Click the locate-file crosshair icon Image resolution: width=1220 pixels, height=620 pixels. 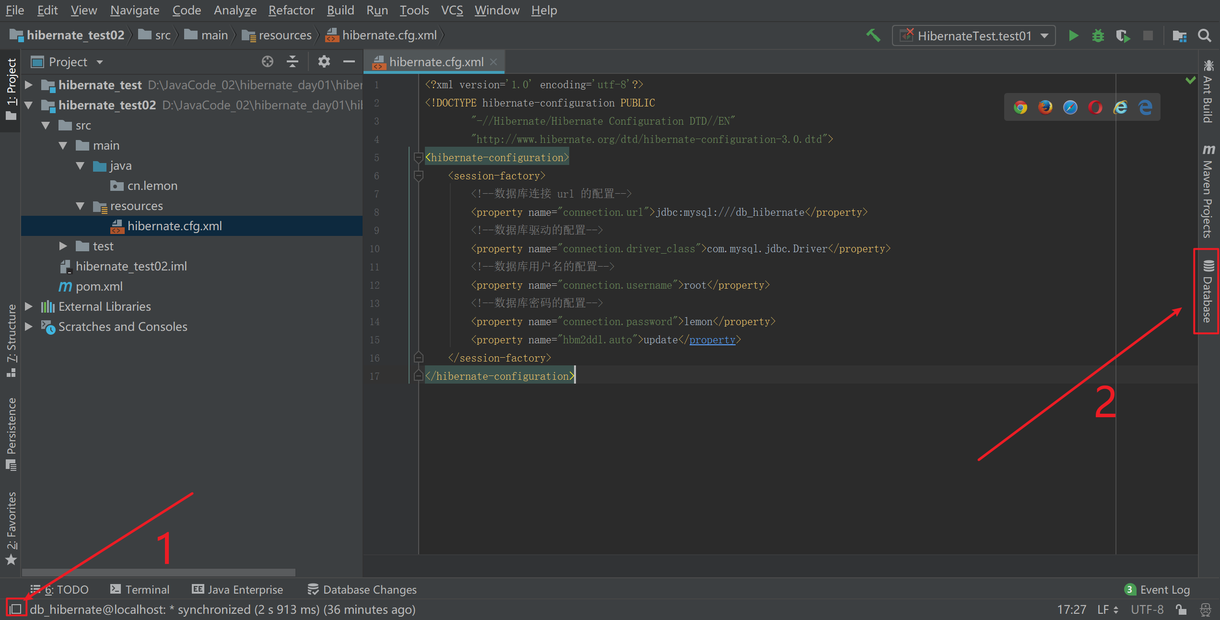(x=268, y=62)
